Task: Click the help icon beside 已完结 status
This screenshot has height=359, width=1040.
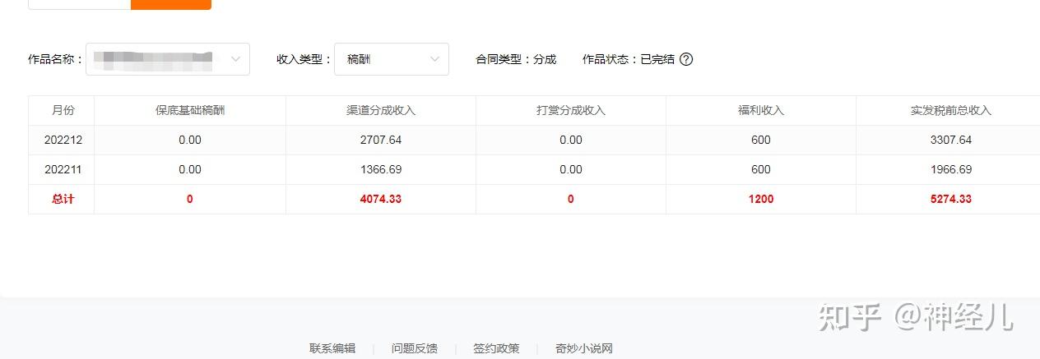Action: (686, 59)
